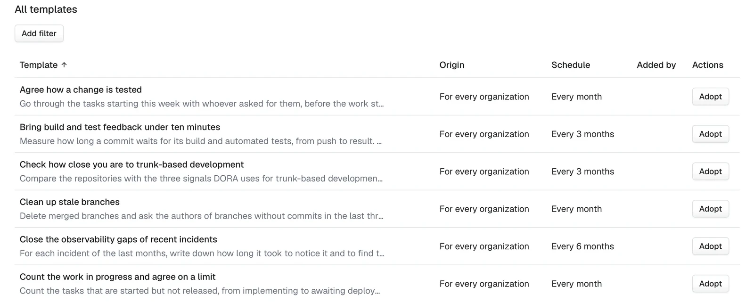Click the Origin column header

click(x=451, y=65)
